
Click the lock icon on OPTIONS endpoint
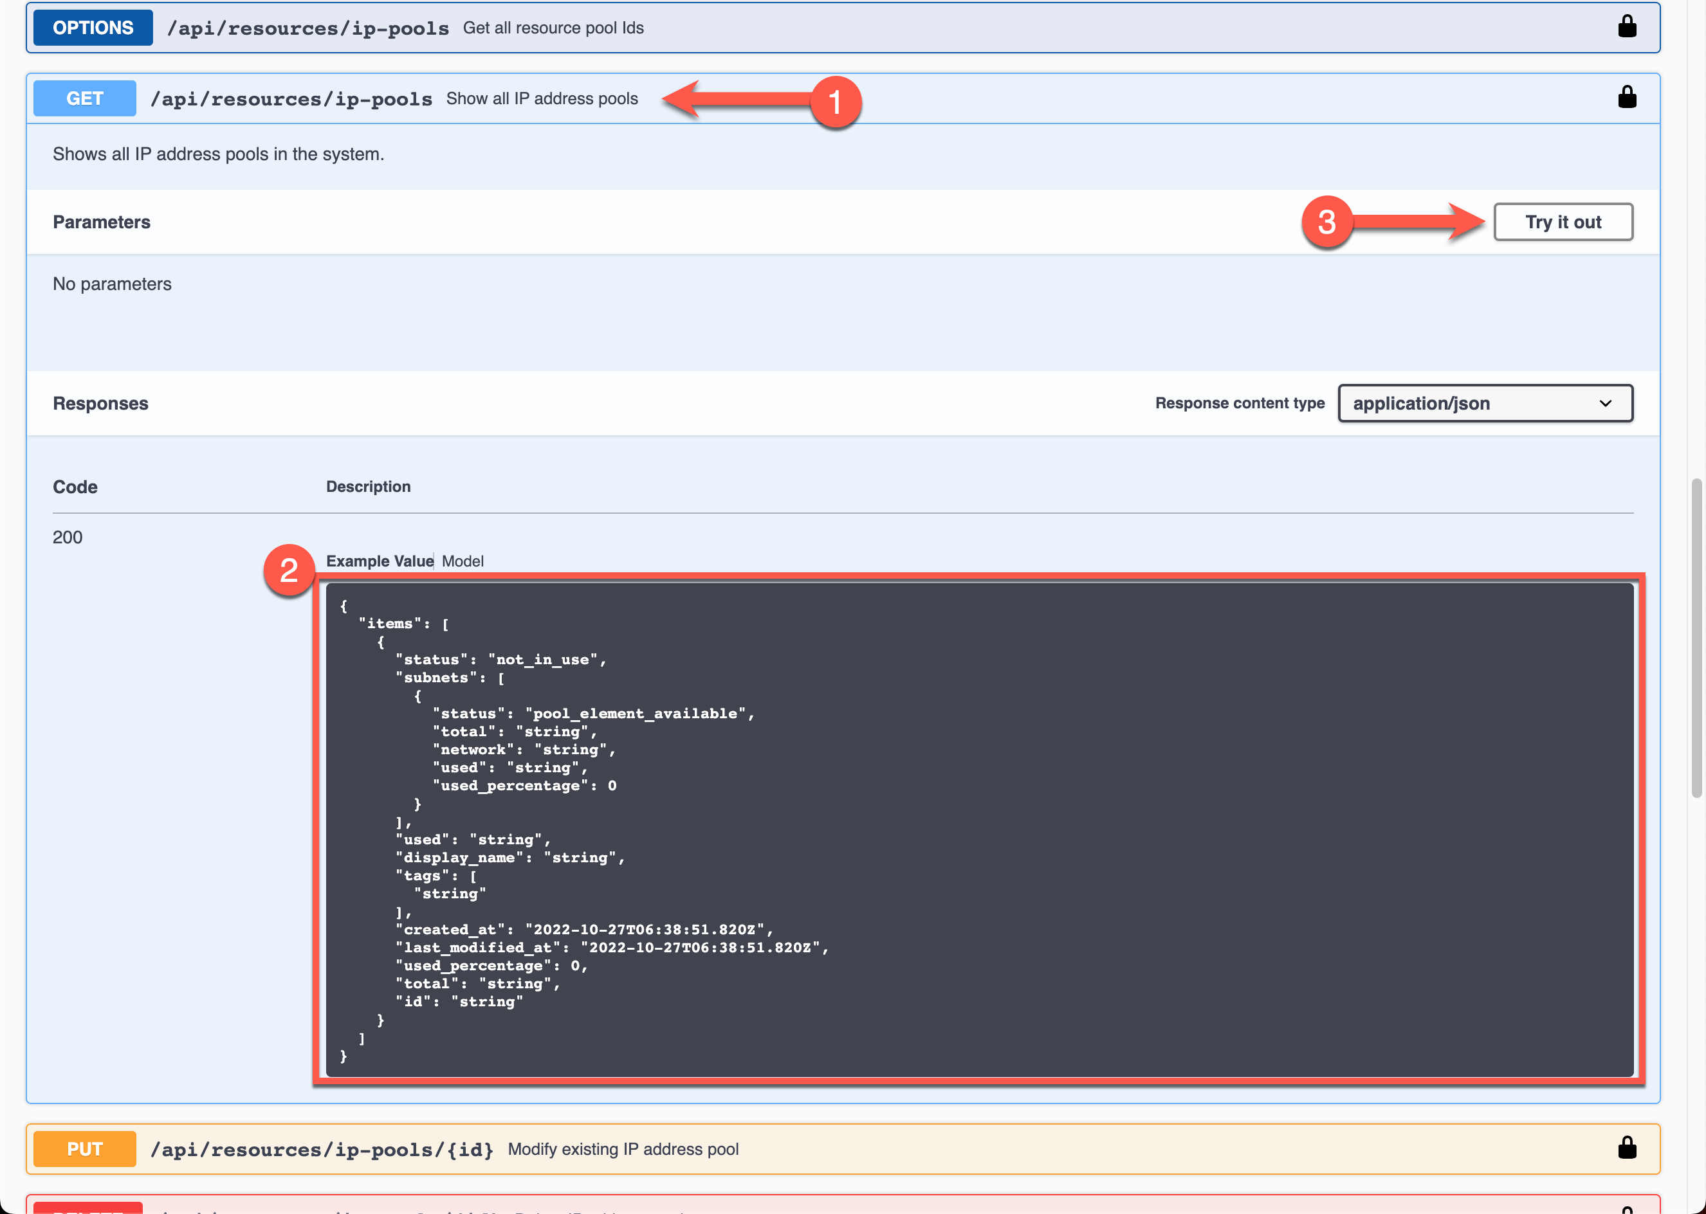tap(1628, 28)
